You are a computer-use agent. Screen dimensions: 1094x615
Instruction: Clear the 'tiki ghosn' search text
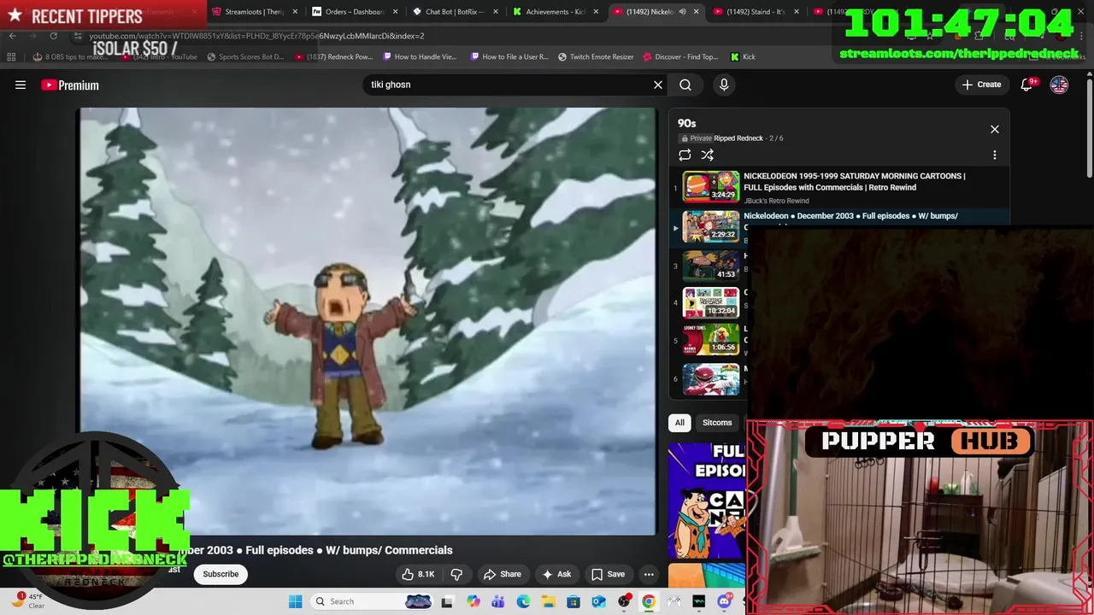658,85
